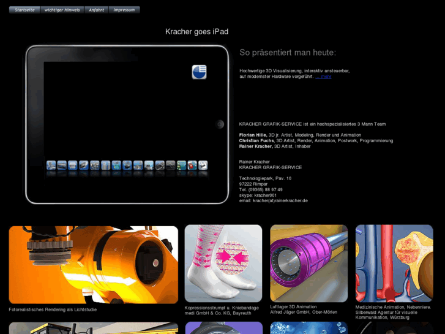Go to the Anfahrt page
Image resolution: width=445 pixels, height=334 pixels.
pos(97,10)
